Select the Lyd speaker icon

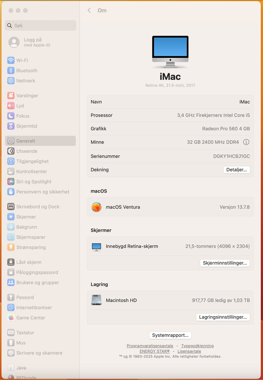click(x=11, y=106)
